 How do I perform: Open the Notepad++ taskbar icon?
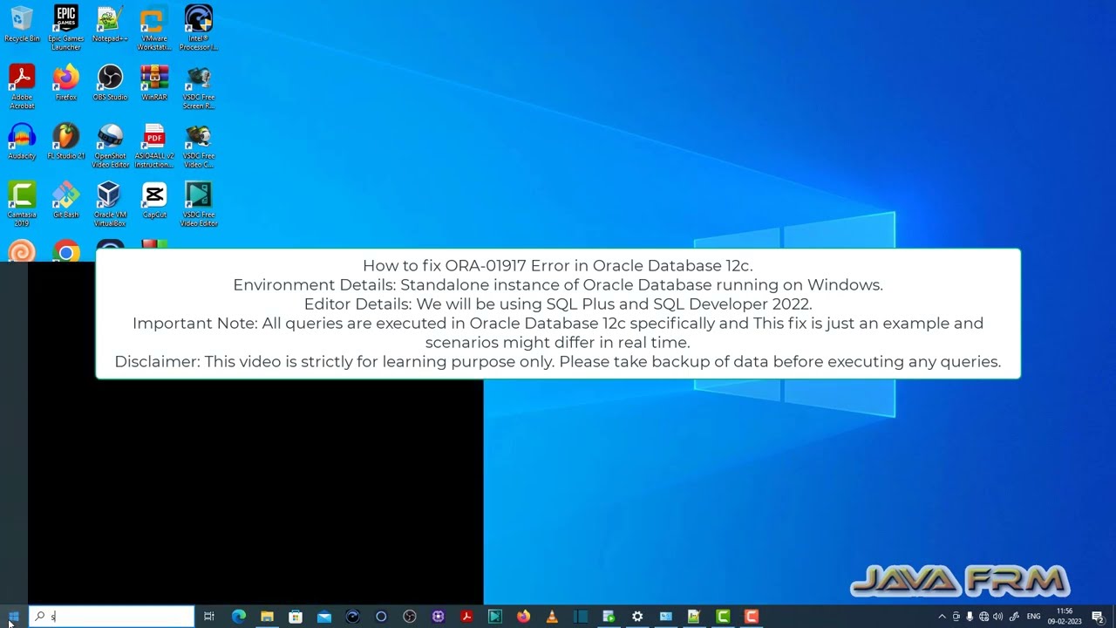(694, 617)
